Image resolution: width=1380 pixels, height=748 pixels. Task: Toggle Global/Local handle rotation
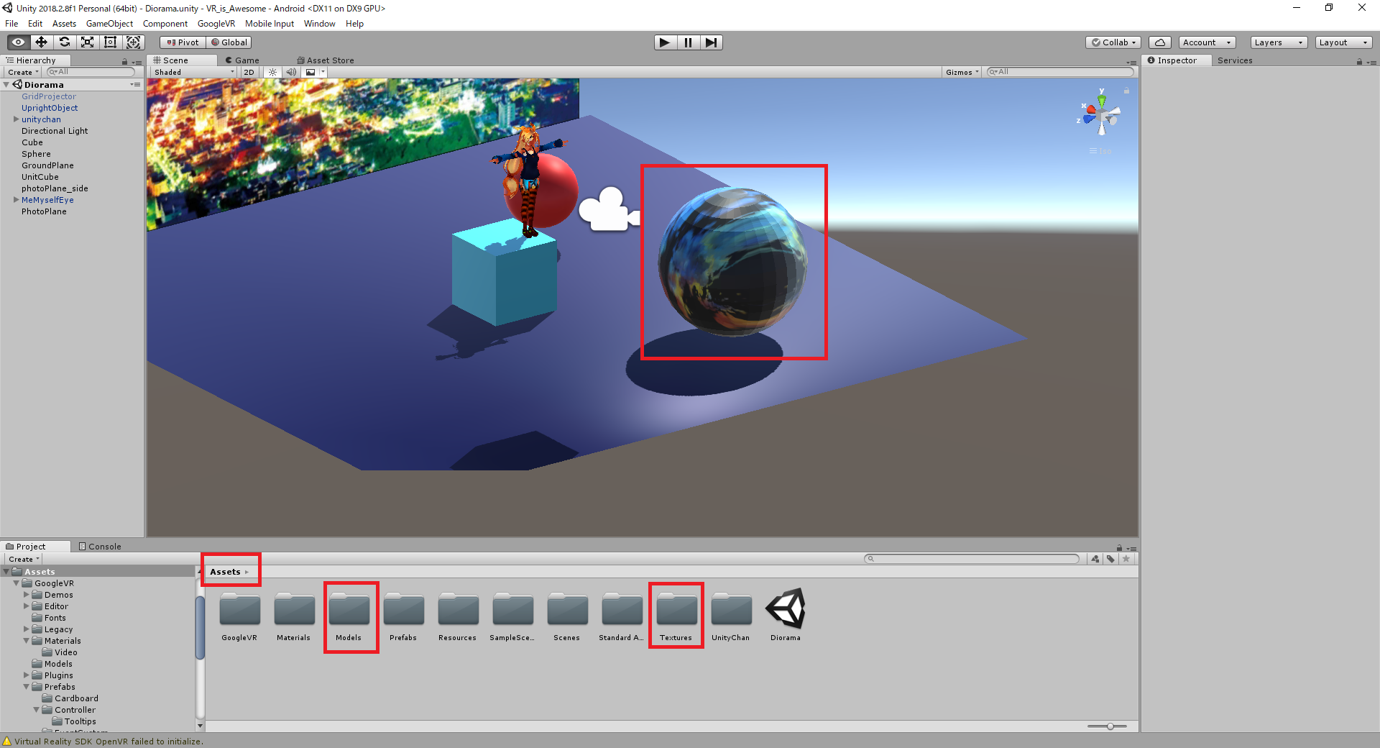click(x=229, y=42)
